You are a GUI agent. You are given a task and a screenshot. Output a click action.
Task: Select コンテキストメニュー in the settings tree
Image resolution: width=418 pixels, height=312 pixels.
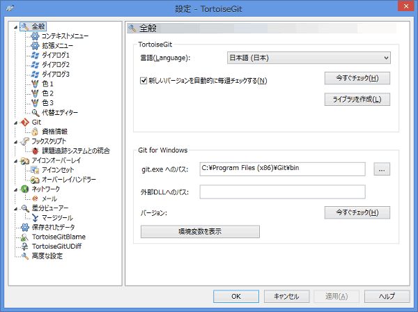coord(65,36)
